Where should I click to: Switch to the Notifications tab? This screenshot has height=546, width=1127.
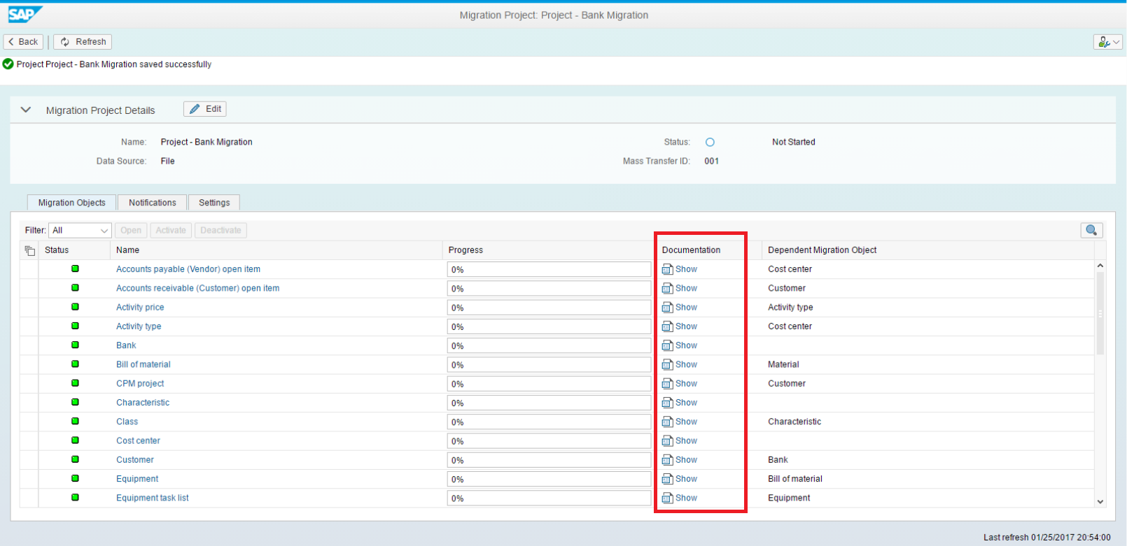click(x=153, y=203)
